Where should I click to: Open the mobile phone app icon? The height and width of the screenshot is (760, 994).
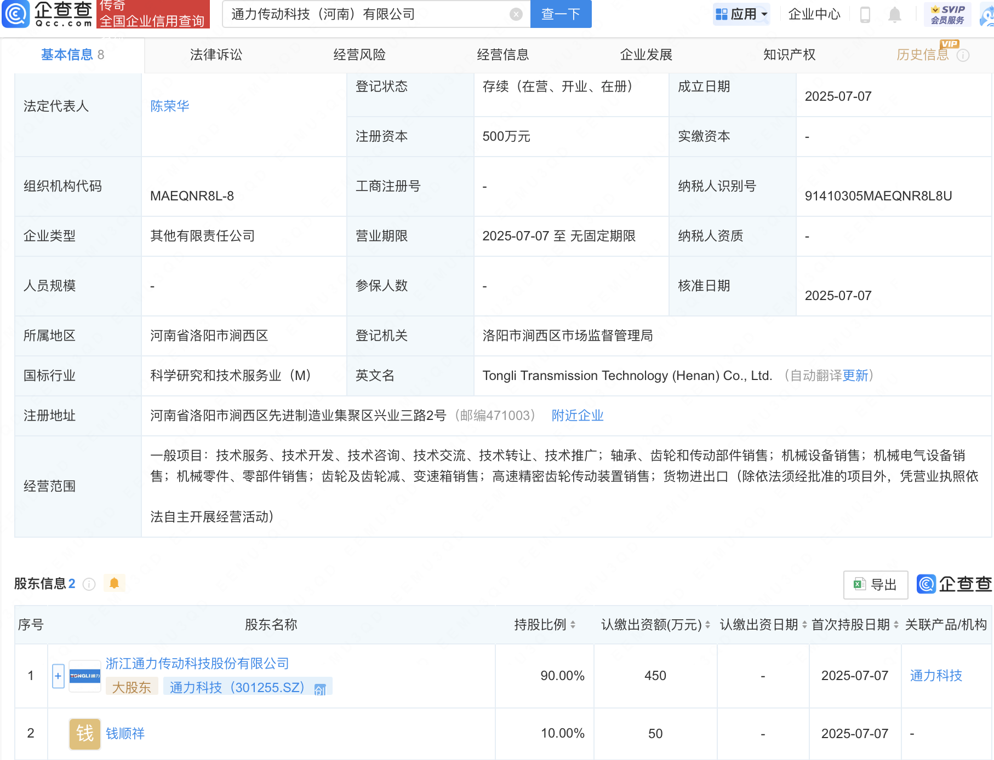(x=865, y=15)
